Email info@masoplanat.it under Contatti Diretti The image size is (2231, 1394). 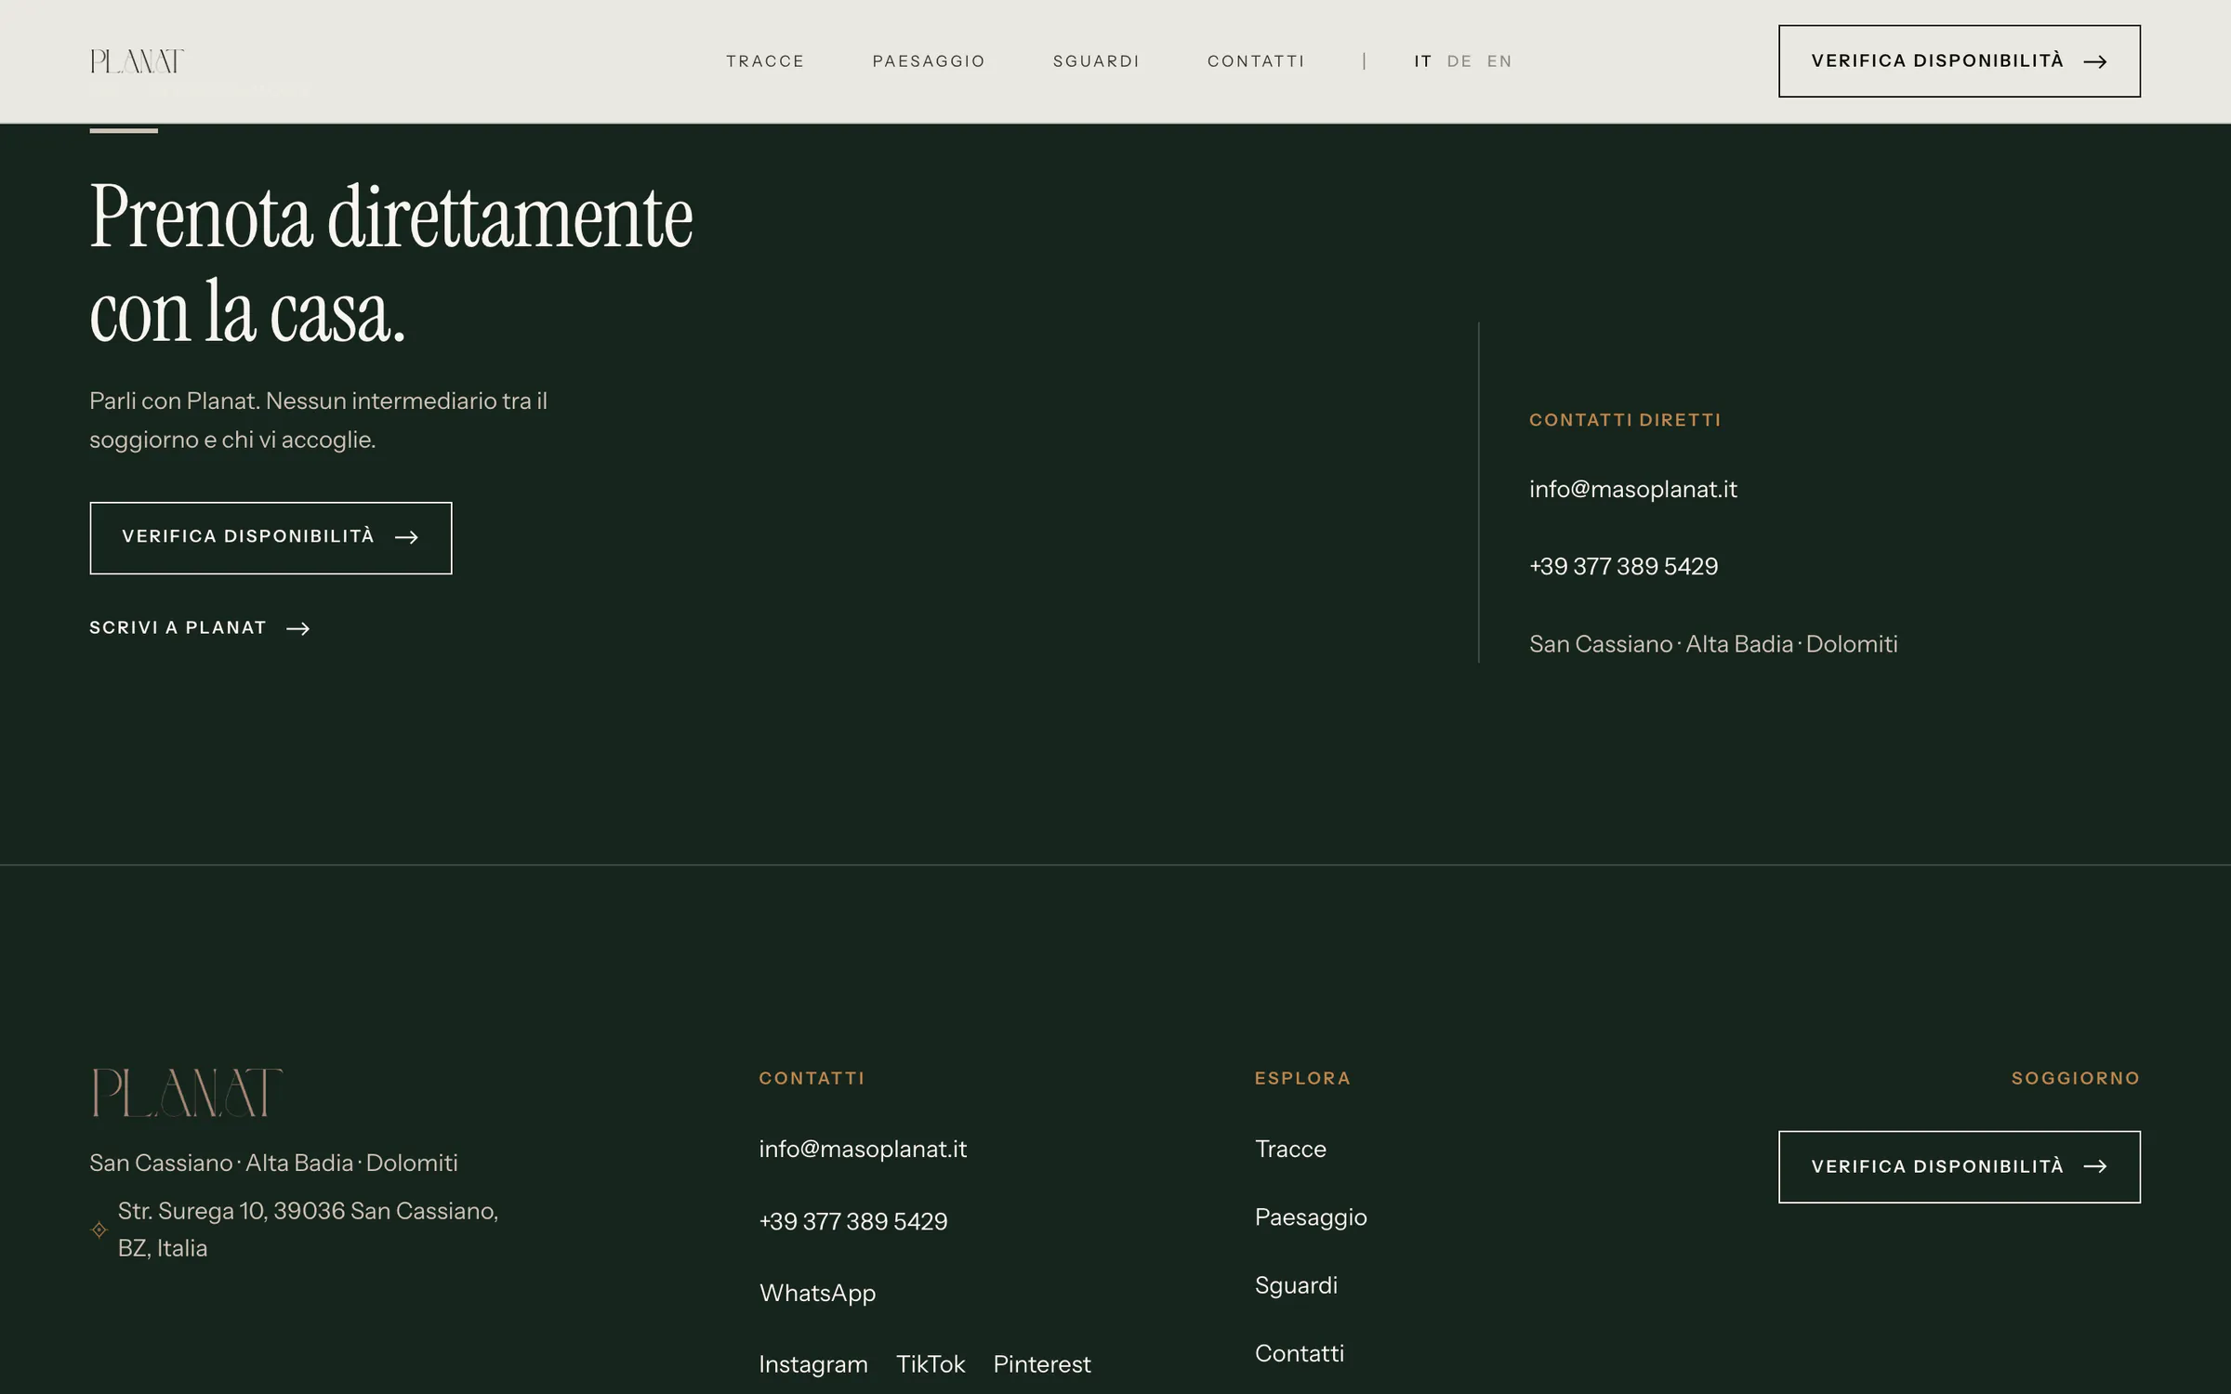point(1633,489)
